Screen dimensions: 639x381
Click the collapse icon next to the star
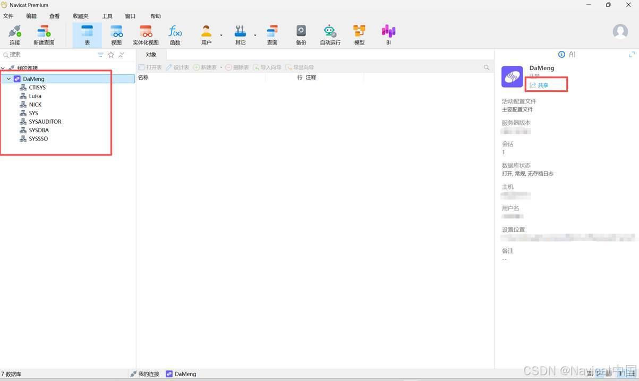point(121,55)
